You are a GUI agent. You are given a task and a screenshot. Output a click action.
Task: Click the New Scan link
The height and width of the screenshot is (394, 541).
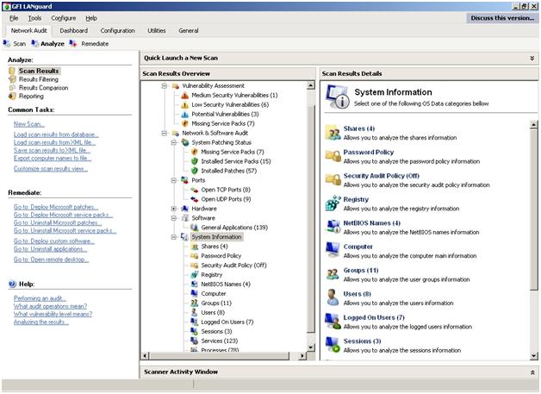[x=29, y=124]
